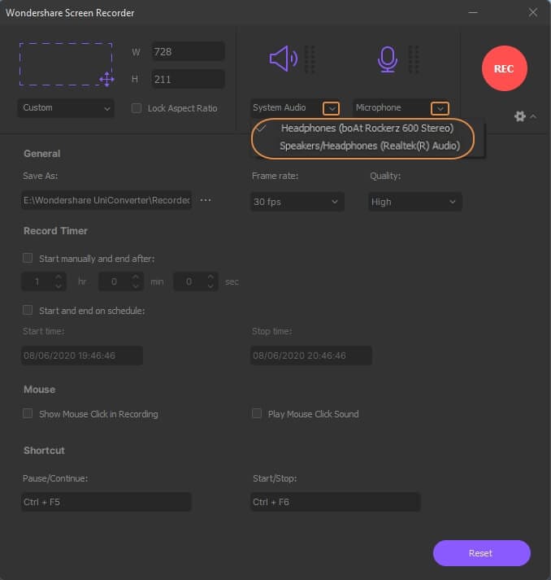Screen dimensions: 551x580
Task: Enable Lock Aspect Ratio checkbox
Action: [137, 108]
